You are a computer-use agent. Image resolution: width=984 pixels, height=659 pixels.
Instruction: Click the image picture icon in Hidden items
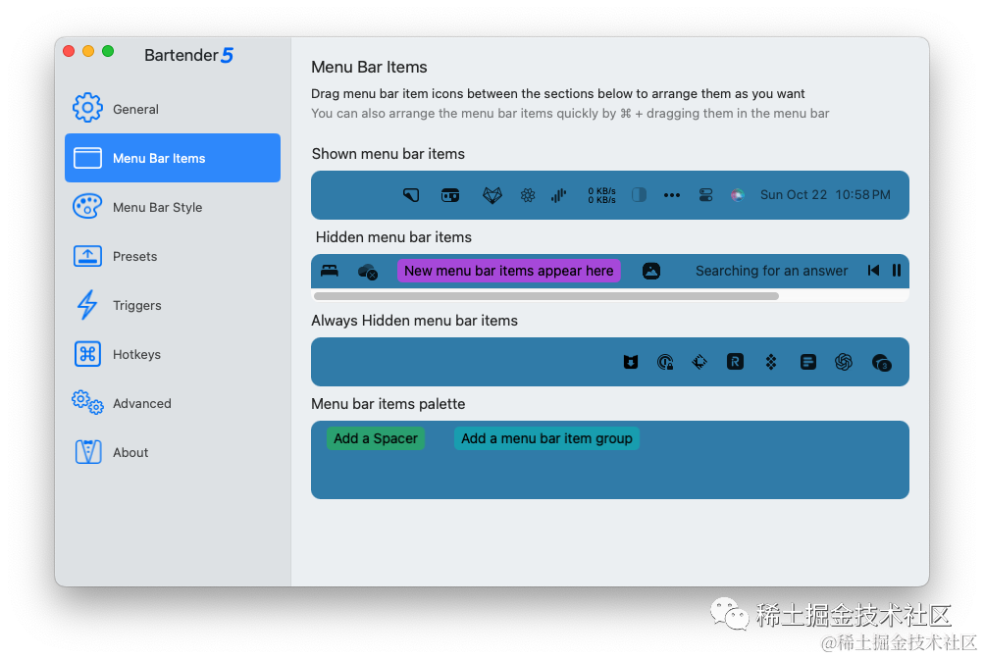pyautogui.click(x=651, y=271)
